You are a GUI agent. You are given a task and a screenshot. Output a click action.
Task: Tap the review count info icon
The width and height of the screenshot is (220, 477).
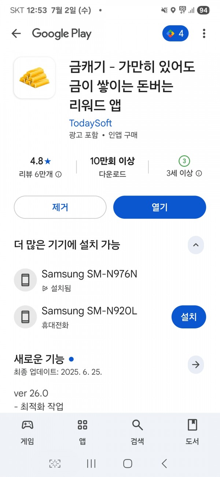click(x=58, y=174)
